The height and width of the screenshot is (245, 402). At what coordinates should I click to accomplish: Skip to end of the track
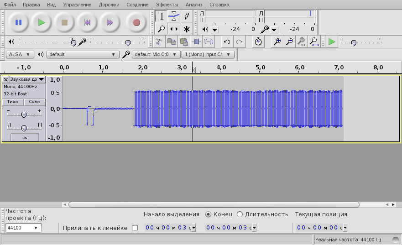[x=110, y=22]
